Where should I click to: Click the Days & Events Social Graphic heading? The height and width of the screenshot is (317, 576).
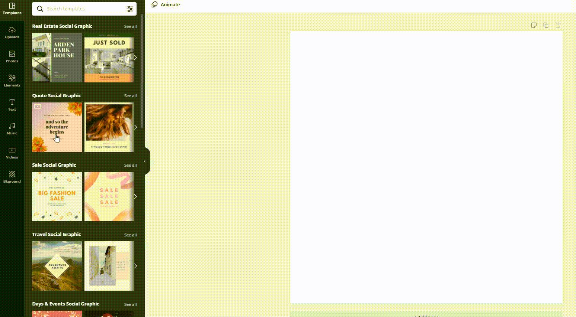click(x=65, y=304)
